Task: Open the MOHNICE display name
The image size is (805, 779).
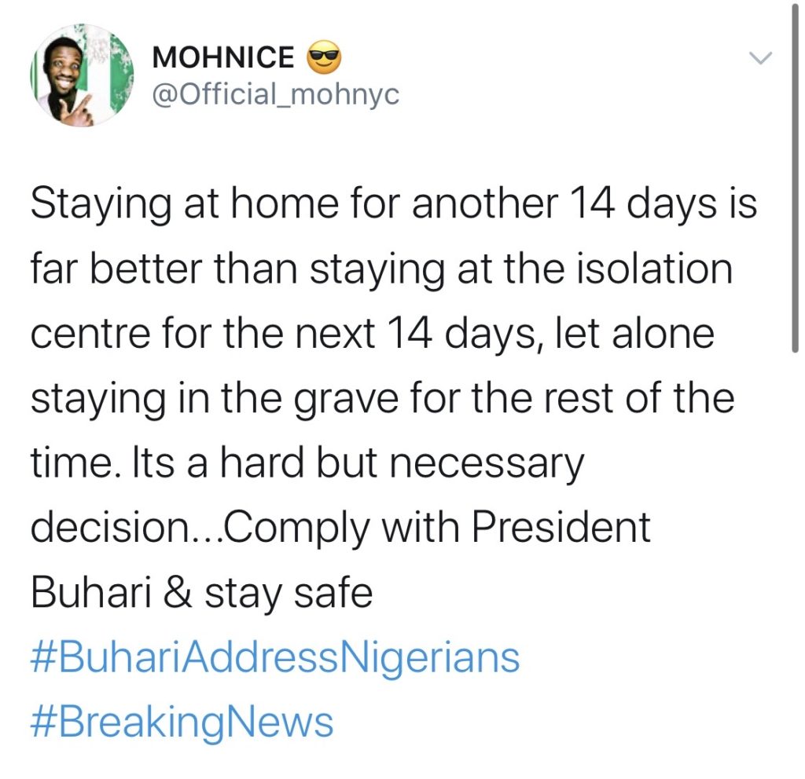Action: click(223, 58)
